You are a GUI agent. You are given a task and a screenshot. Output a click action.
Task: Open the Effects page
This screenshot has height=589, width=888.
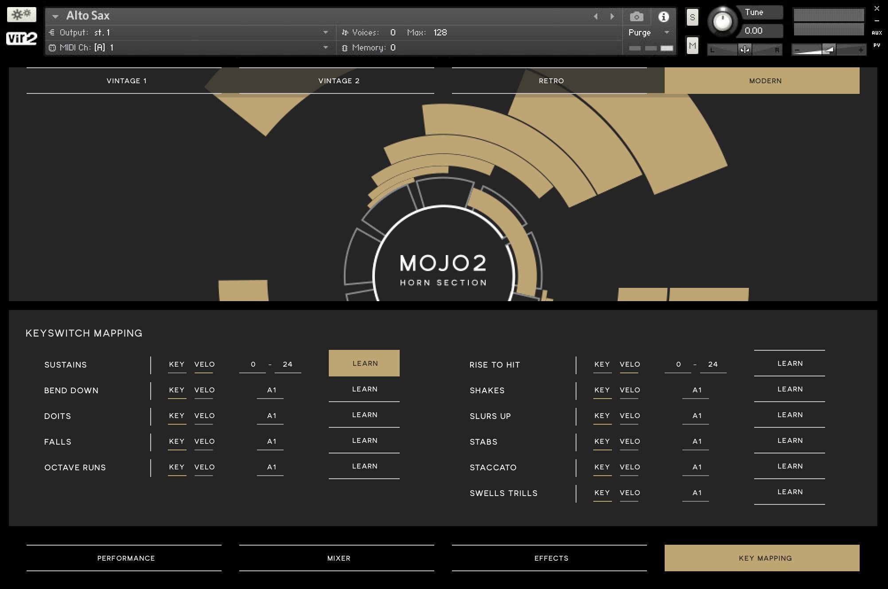pos(549,558)
